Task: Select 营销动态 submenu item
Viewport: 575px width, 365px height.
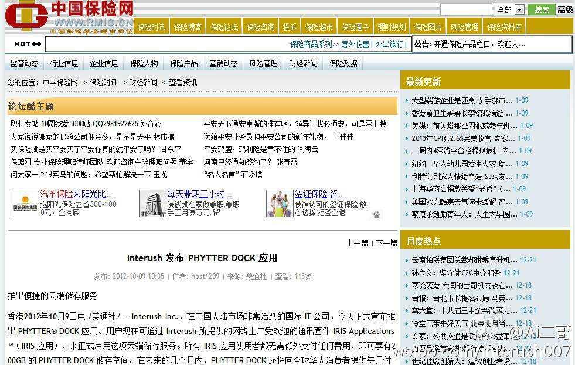Action: click(x=224, y=63)
